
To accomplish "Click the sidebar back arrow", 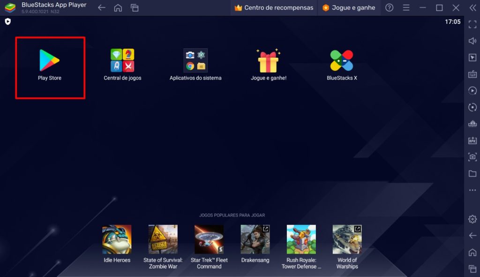I will 472,235.
